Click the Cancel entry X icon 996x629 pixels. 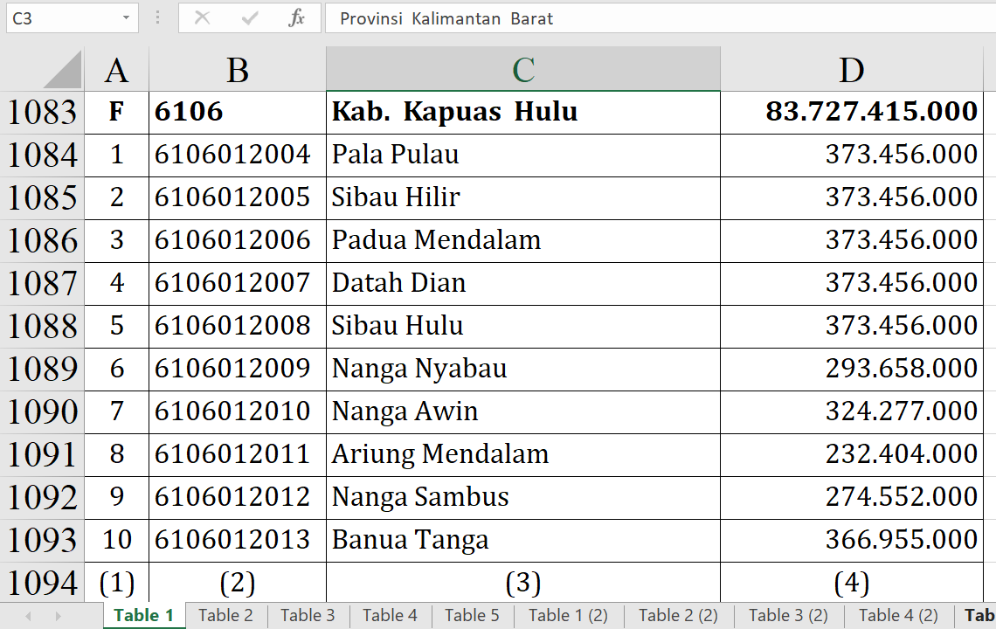(202, 18)
